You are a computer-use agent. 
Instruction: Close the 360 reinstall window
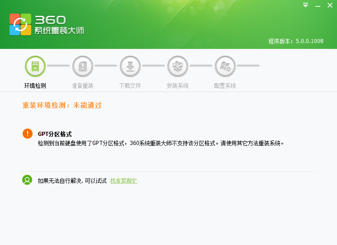(x=330, y=5)
